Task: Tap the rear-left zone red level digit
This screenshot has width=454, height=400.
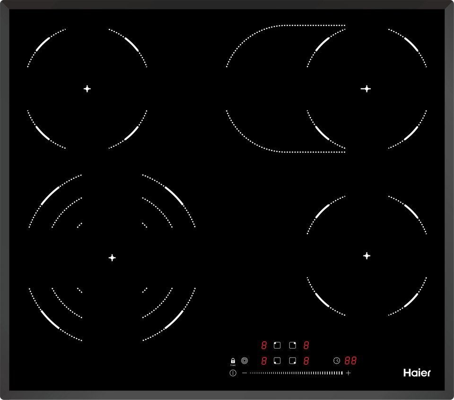Action: pyautogui.click(x=264, y=345)
